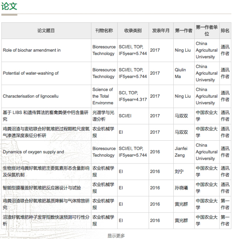Open the 智能型膜覆盖好氧堆肥反应器 paper
This screenshot has width=233, height=239.
(42, 188)
